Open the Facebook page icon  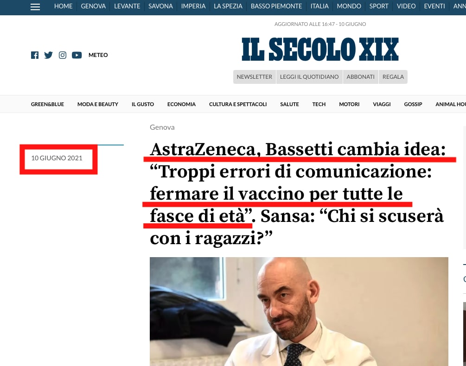[35, 55]
